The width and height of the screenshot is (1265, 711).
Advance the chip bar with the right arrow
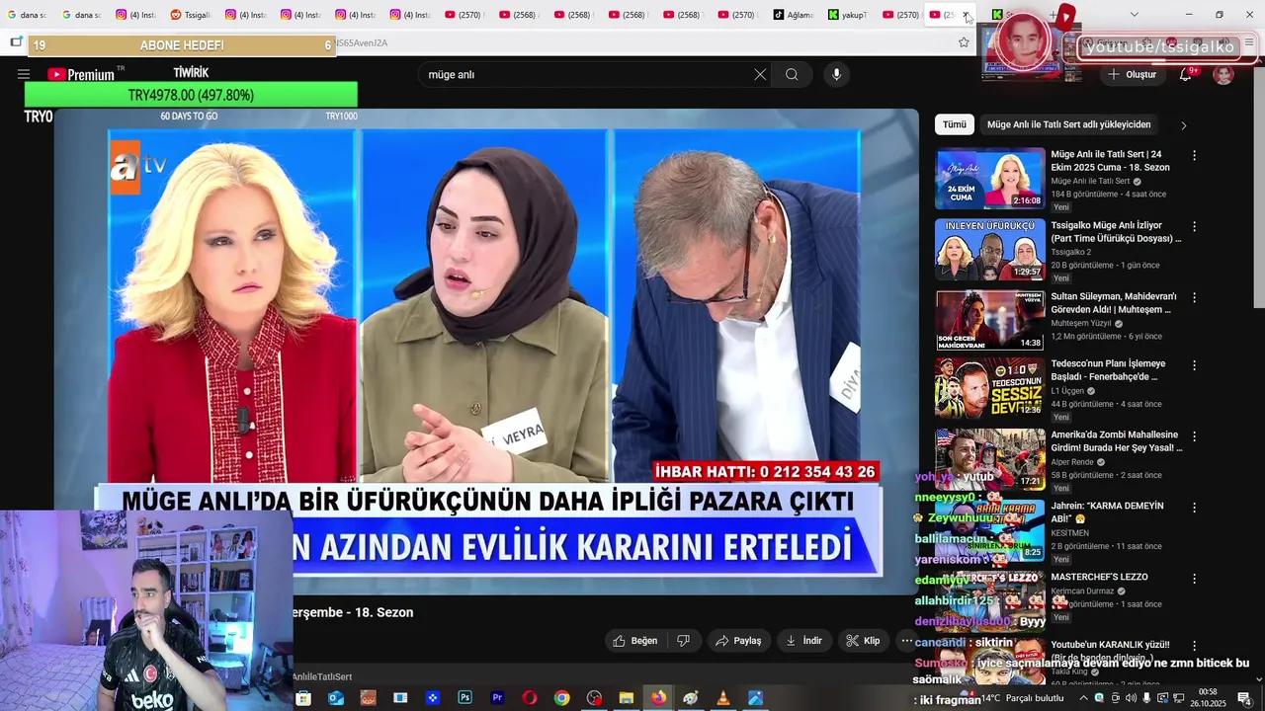click(1183, 125)
